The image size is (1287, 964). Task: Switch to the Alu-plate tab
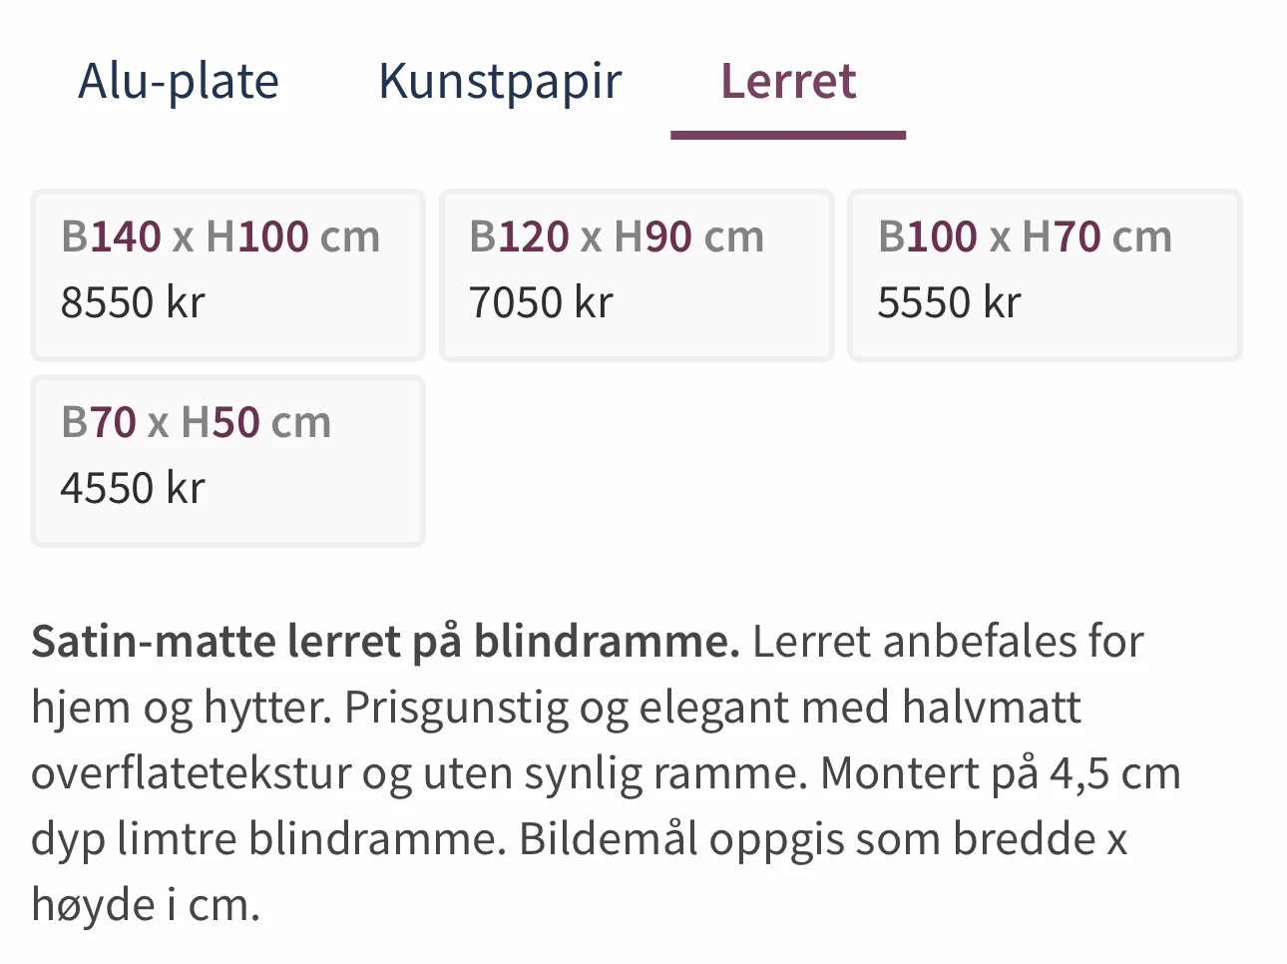[x=179, y=82]
